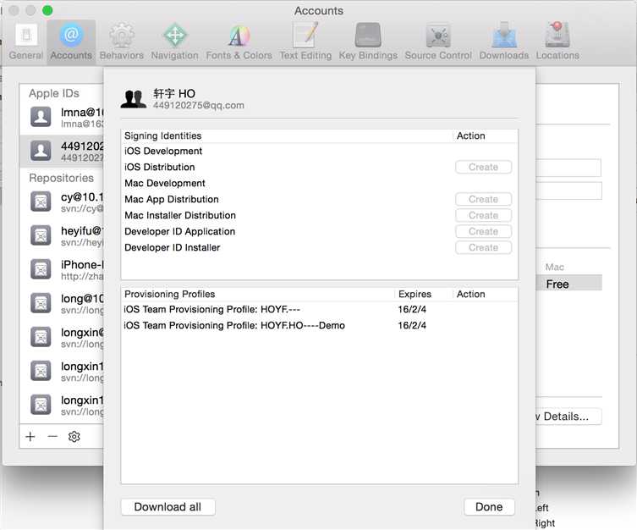
Task: Select profile HOYF.--- row
Action: [319, 309]
